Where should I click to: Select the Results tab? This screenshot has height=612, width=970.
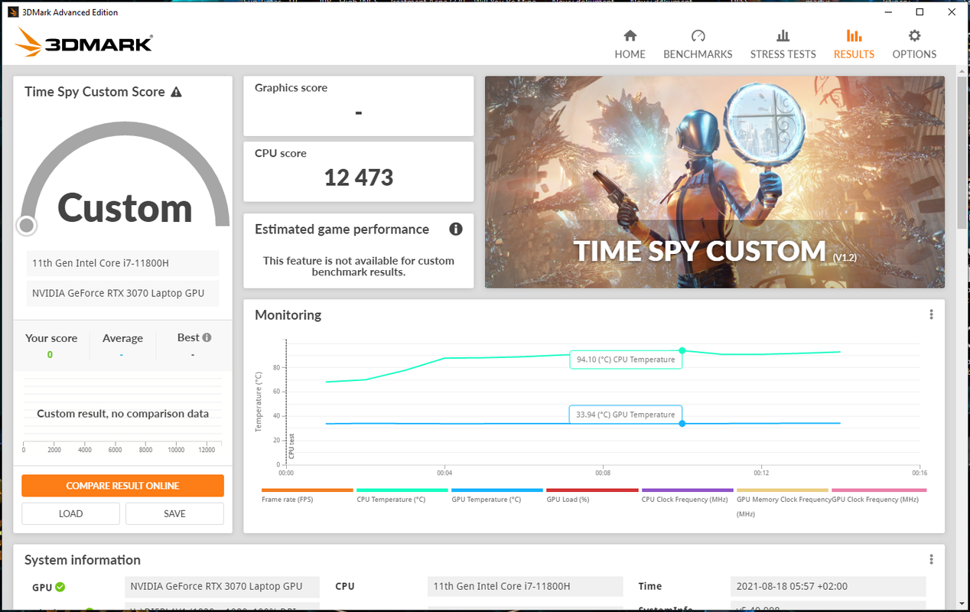[854, 44]
